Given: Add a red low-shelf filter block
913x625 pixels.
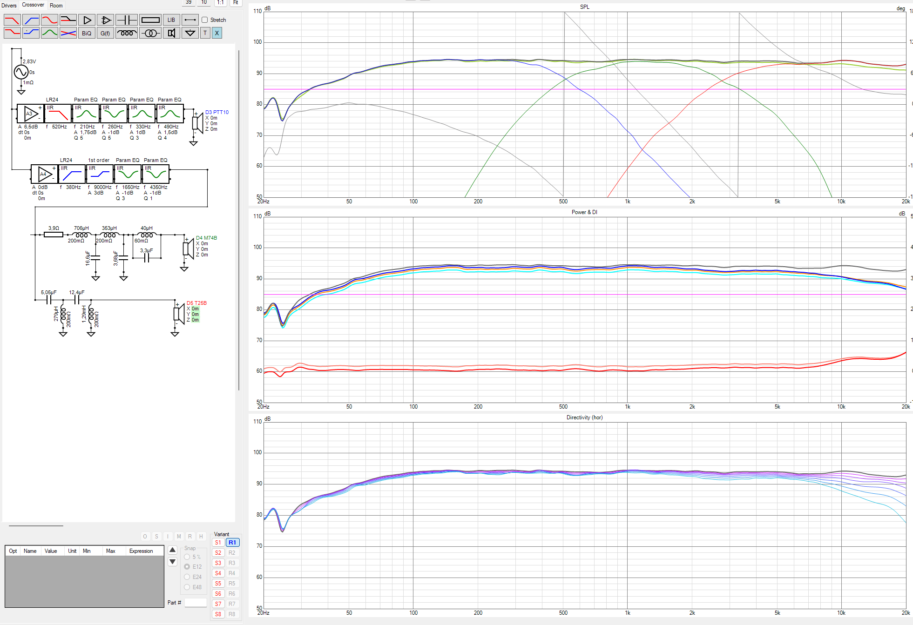Looking at the screenshot, I should pos(12,33).
